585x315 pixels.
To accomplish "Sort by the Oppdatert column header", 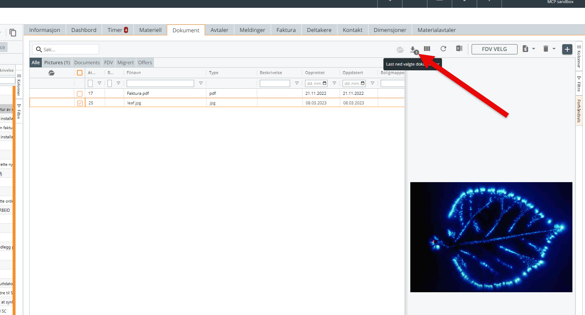I will (x=353, y=73).
